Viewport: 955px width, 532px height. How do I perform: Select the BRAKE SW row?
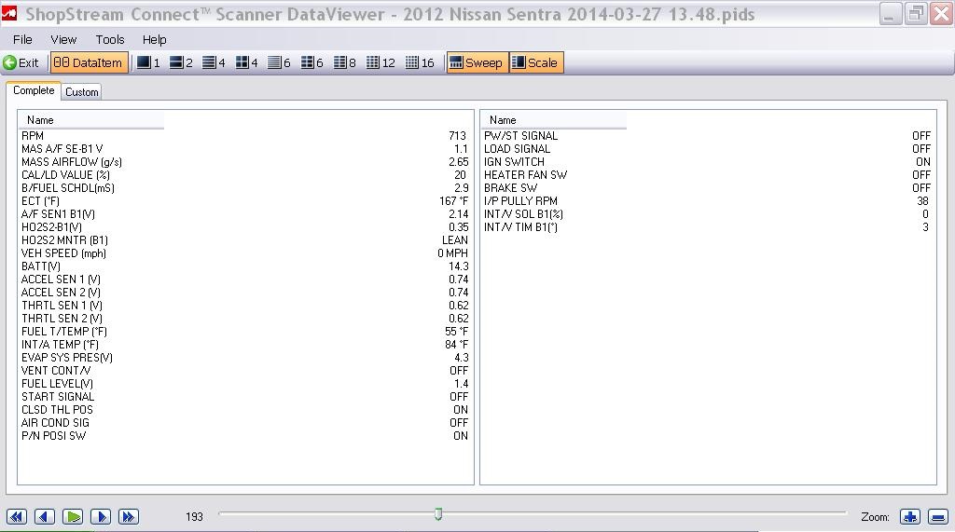point(708,188)
